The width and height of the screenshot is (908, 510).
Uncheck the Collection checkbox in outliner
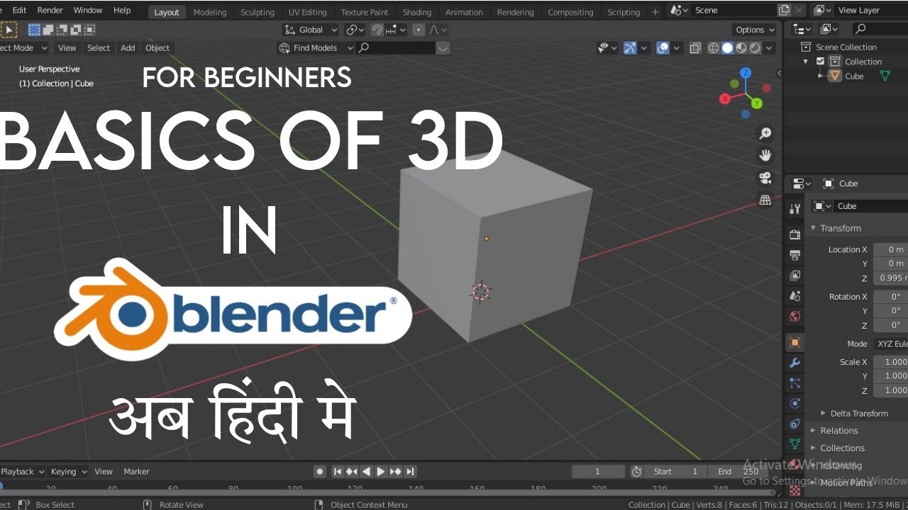(x=821, y=62)
